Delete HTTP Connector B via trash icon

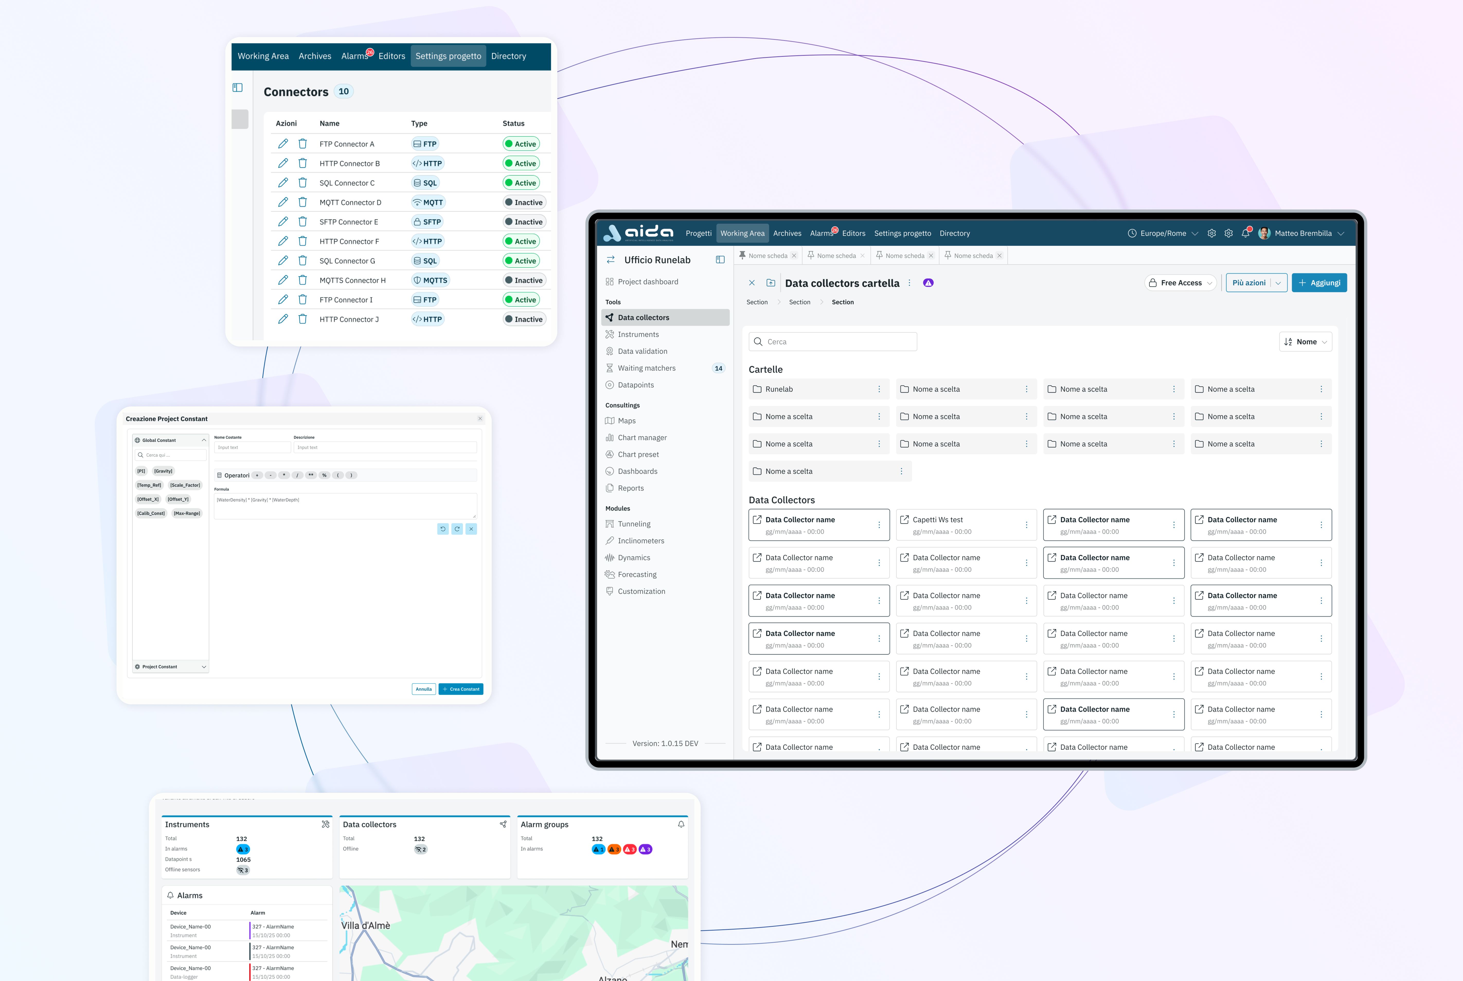click(302, 163)
